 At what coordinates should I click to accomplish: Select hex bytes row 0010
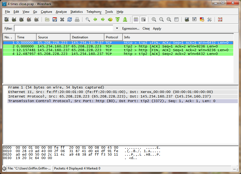[82, 151]
